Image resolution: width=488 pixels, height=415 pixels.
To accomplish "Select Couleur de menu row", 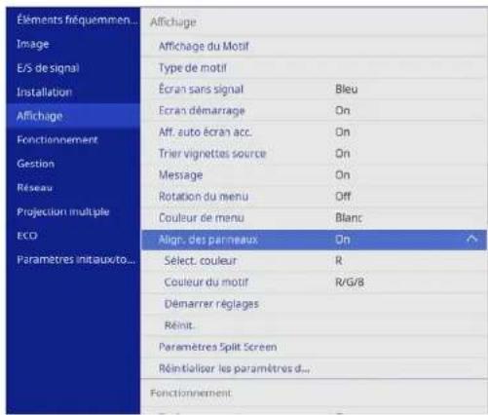I will tap(314, 217).
